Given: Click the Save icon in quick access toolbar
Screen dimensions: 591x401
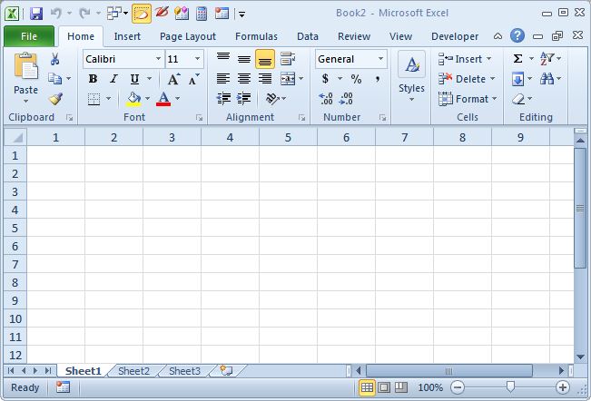Looking at the screenshot, I should [36, 14].
